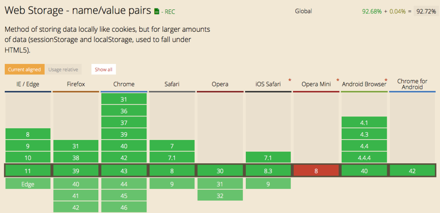Viewport: 440px width, 213px height.
Task: Click the Firefox 39 support cell
Action: click(76, 170)
